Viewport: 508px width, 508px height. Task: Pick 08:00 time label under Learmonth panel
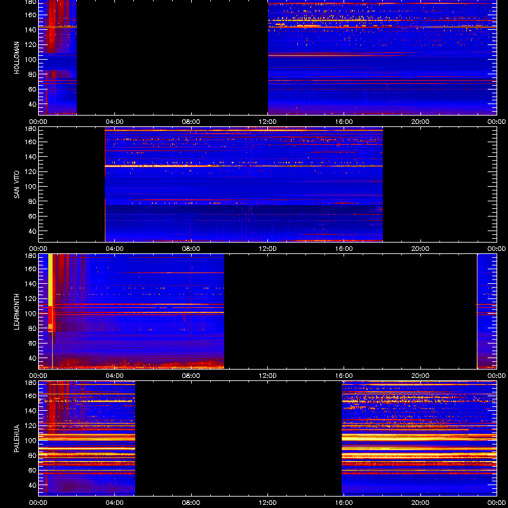[x=191, y=376]
